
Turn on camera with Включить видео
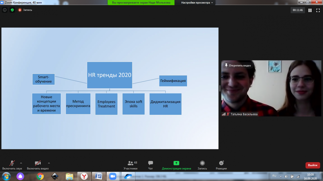(38, 165)
